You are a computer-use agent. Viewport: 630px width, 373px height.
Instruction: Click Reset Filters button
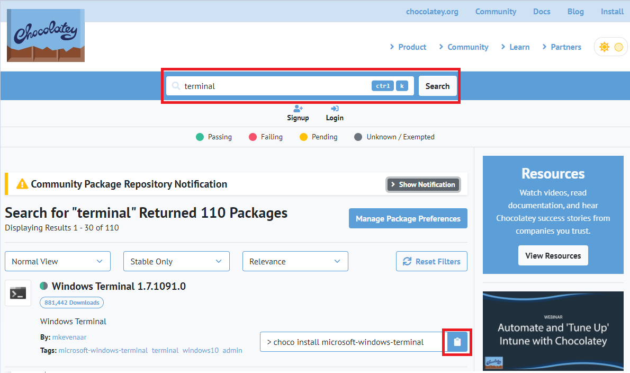(x=431, y=261)
